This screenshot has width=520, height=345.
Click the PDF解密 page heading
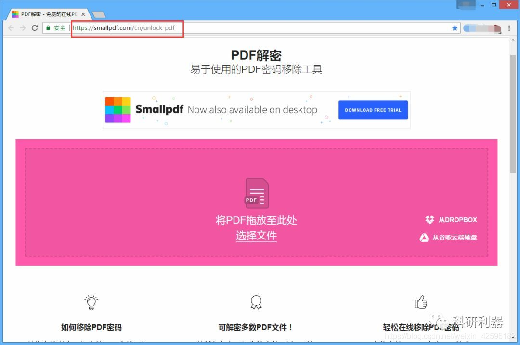(256, 55)
